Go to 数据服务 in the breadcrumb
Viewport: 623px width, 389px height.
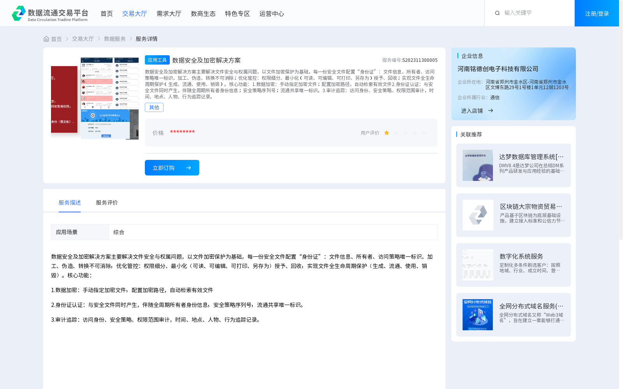click(x=115, y=39)
